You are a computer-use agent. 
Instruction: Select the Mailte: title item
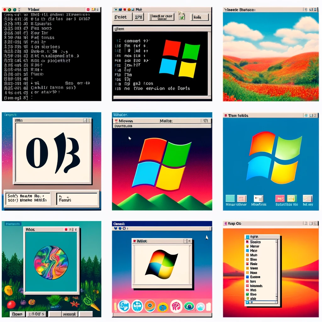(x=166, y=121)
